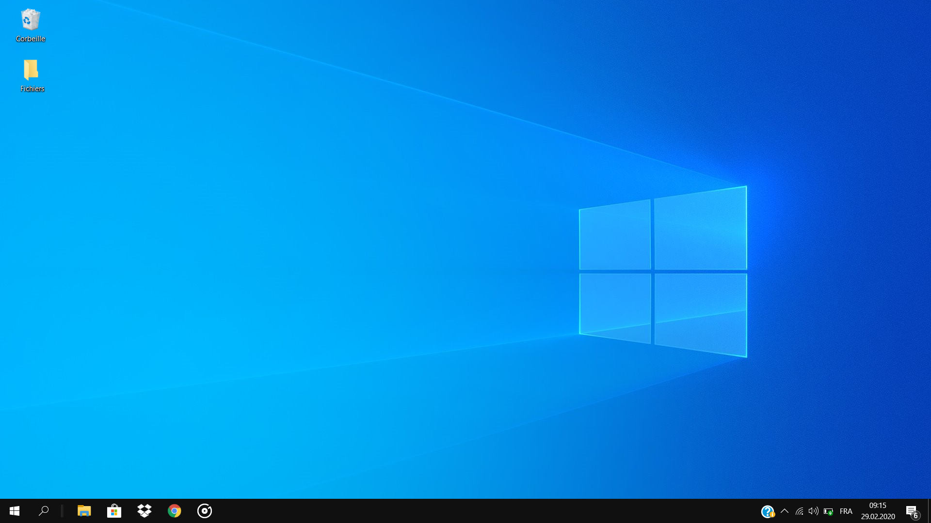Open taskbar search magnifier
Screen dimensions: 931x523
click(x=44, y=511)
